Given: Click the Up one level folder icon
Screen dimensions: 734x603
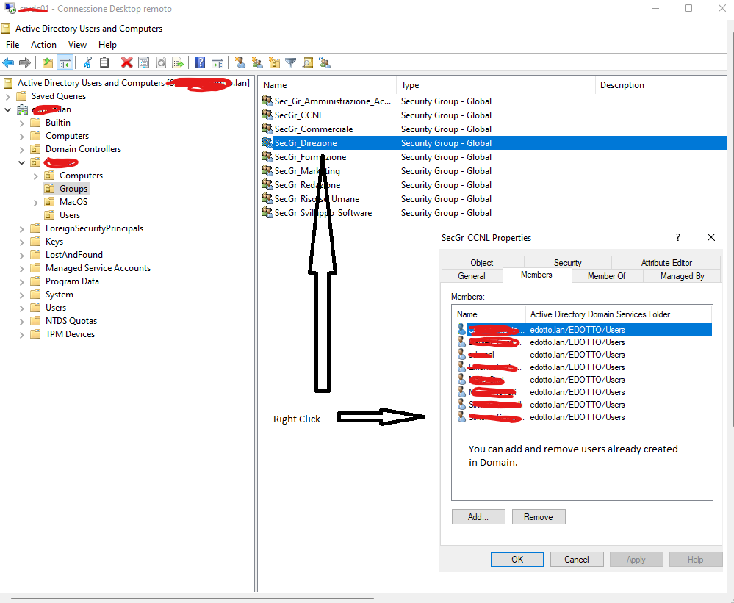Looking at the screenshot, I should pyautogui.click(x=48, y=63).
